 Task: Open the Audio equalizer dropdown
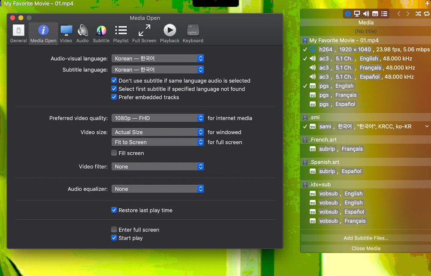157,189
